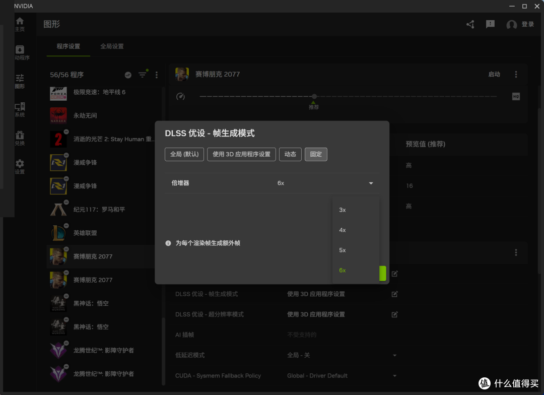Select the 全局 (默认) mode option

coord(184,154)
